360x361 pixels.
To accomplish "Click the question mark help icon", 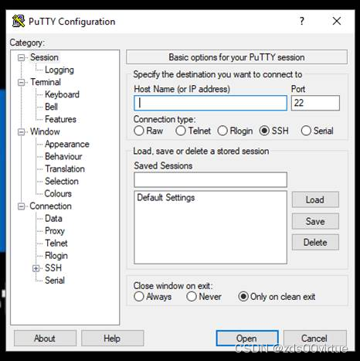I will click(x=302, y=21).
